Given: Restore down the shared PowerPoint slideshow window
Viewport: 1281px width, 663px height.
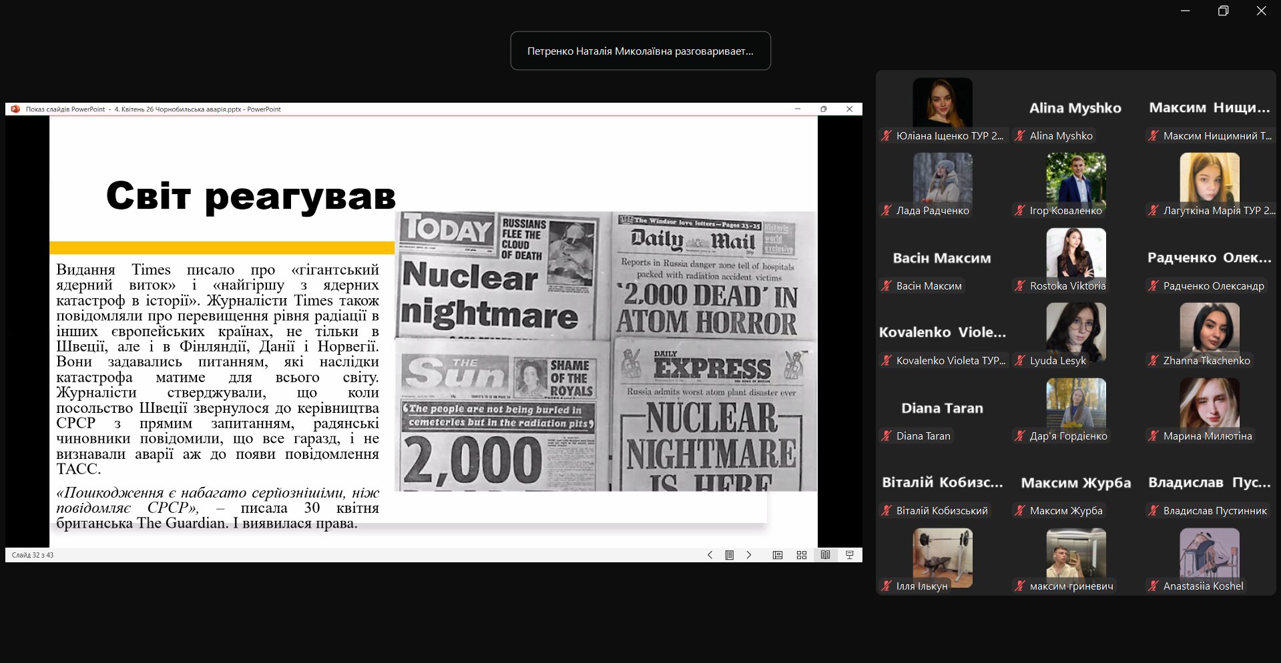Looking at the screenshot, I should click(x=823, y=109).
